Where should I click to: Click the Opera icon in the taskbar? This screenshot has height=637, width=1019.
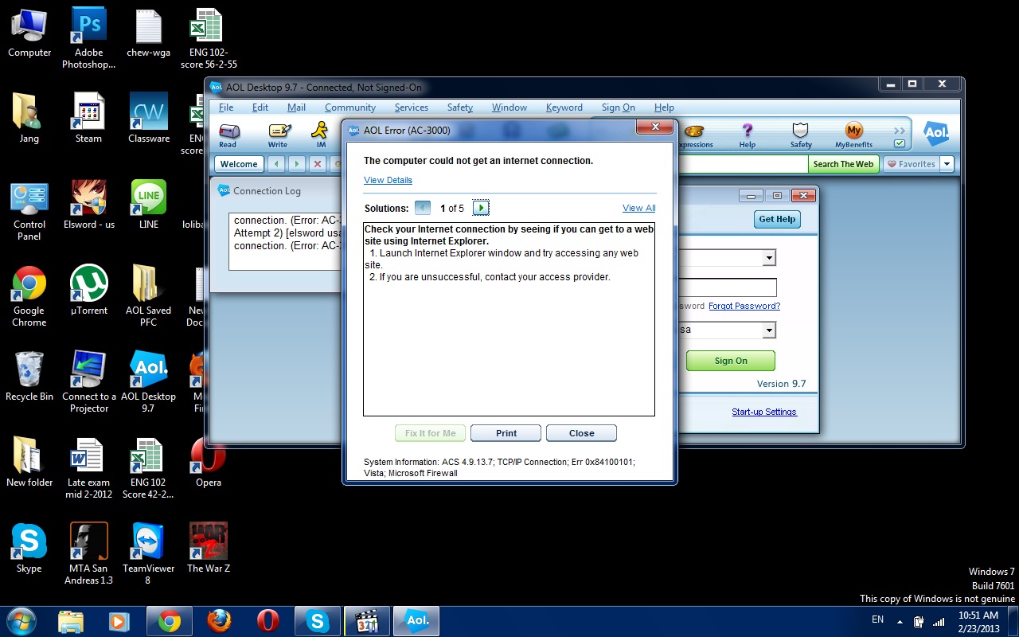point(268,621)
